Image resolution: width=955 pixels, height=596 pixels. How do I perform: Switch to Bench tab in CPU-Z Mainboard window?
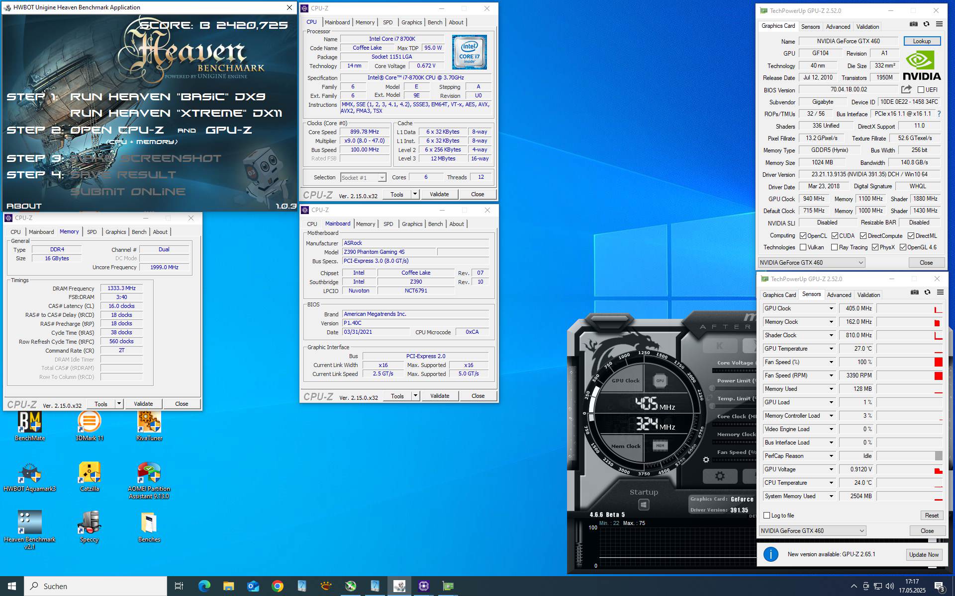(x=435, y=224)
